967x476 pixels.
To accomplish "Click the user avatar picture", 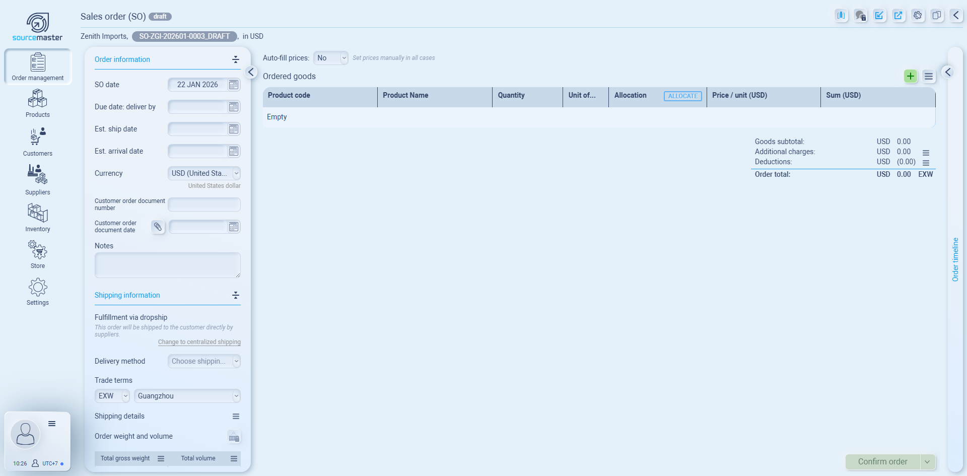I will tap(25, 434).
